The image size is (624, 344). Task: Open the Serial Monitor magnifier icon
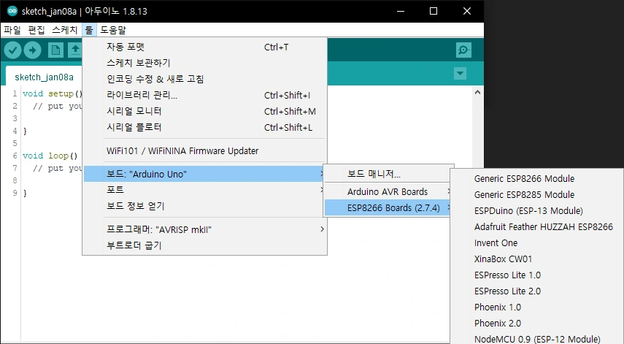pyautogui.click(x=463, y=50)
